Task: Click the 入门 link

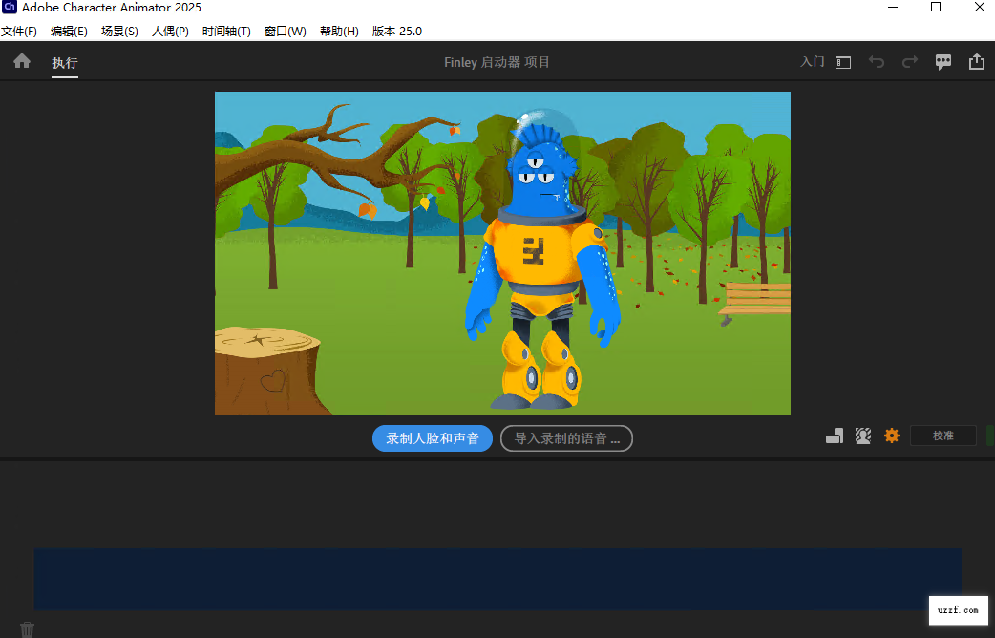Action: [x=811, y=61]
